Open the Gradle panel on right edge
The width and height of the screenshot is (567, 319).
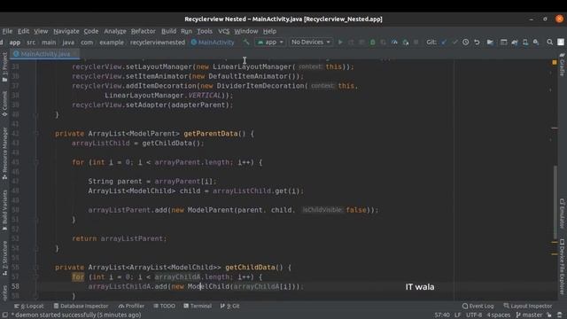pos(562,65)
